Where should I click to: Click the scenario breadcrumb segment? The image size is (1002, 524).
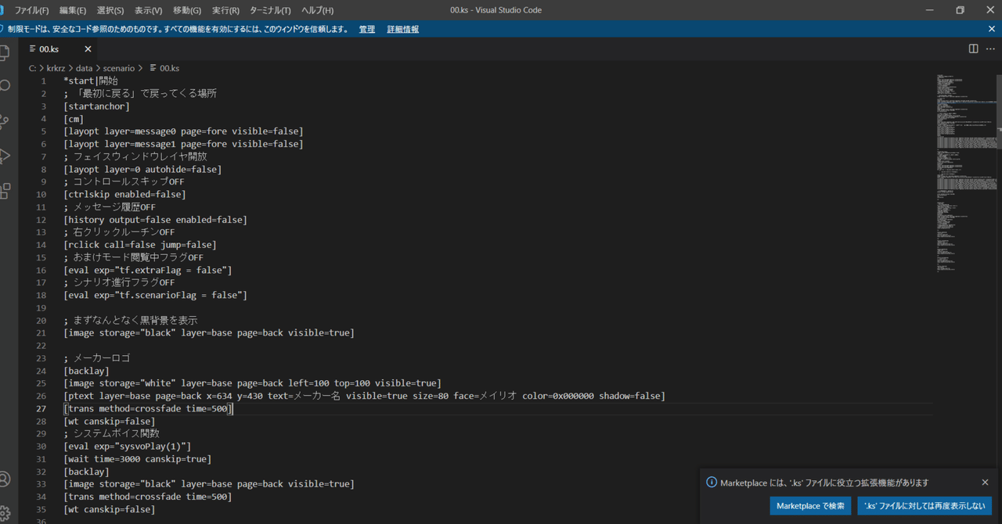pyautogui.click(x=118, y=68)
